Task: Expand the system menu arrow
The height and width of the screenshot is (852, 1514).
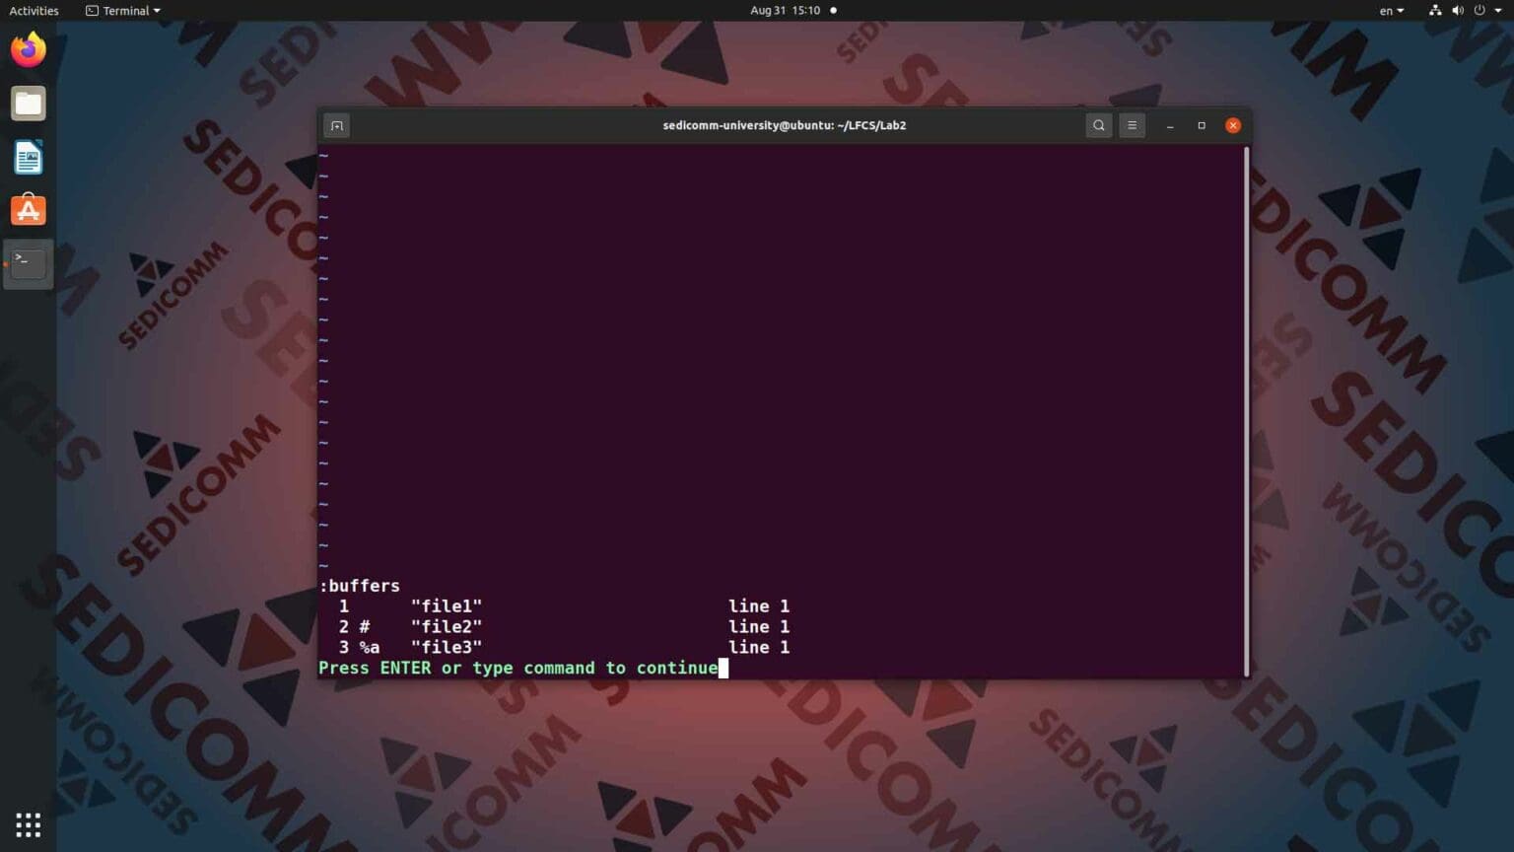Action: tap(1498, 11)
